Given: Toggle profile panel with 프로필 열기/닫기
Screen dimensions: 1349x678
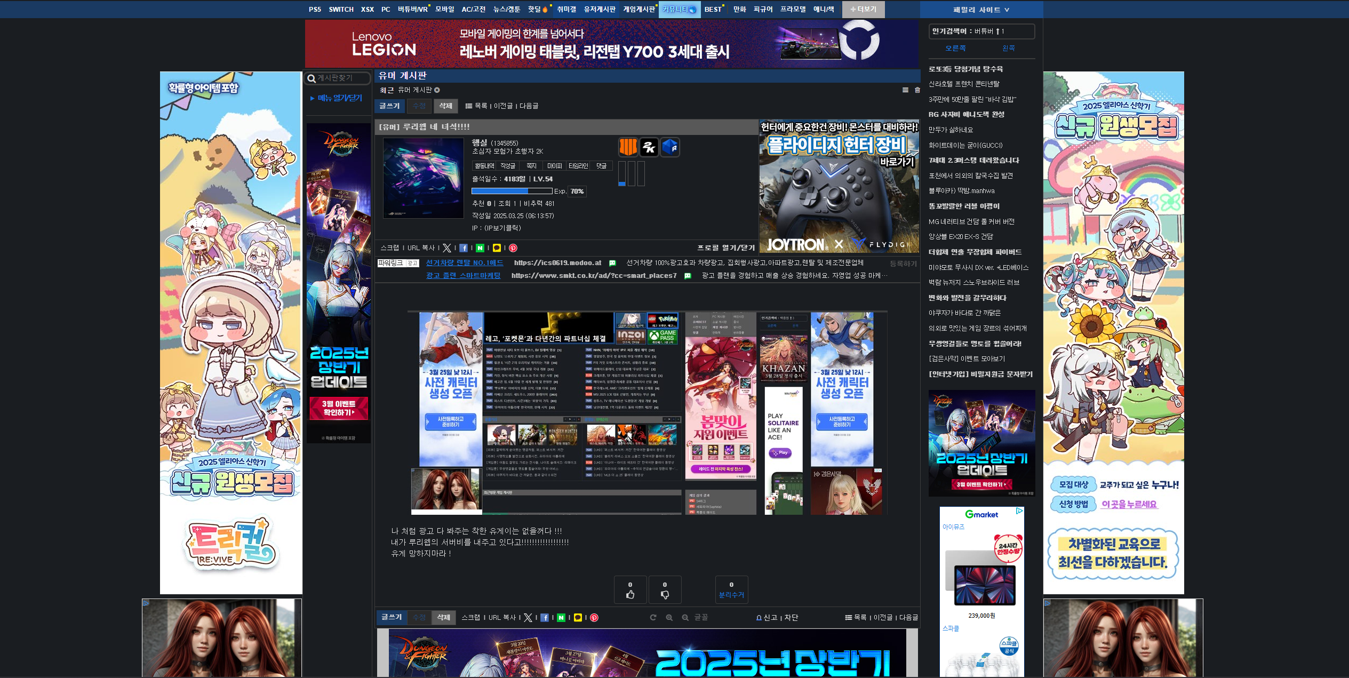Looking at the screenshot, I should pyautogui.click(x=725, y=248).
